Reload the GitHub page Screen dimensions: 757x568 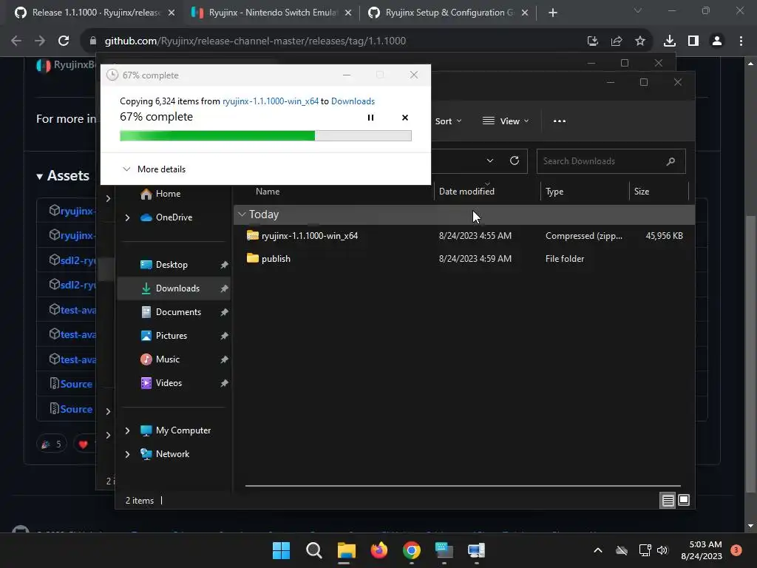[64, 41]
